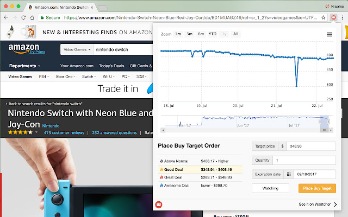Click the Watching button
The height and width of the screenshot is (217, 348).
(x=270, y=188)
